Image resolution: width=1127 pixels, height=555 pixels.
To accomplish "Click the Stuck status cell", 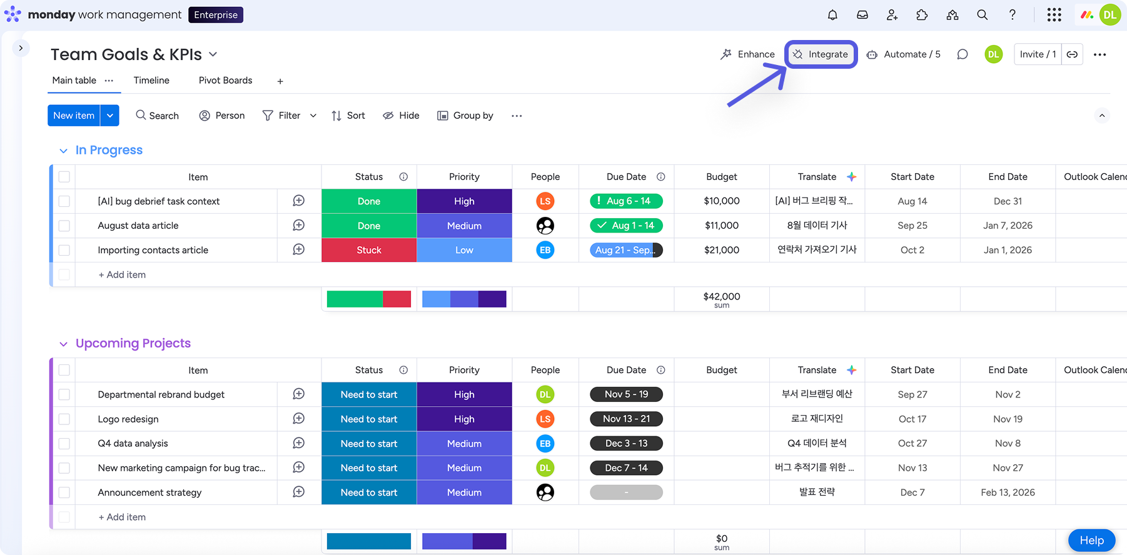I will coord(369,250).
